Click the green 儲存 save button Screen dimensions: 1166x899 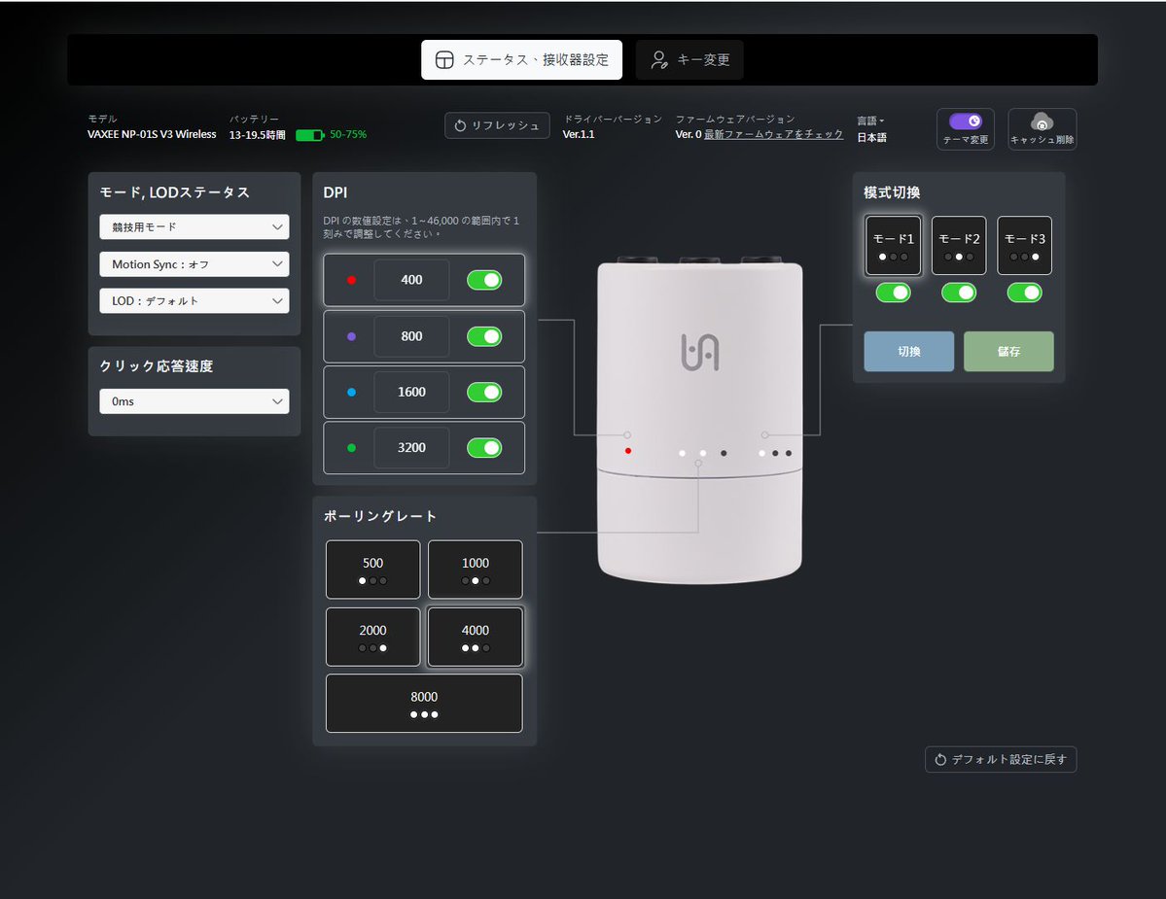pos(1008,352)
